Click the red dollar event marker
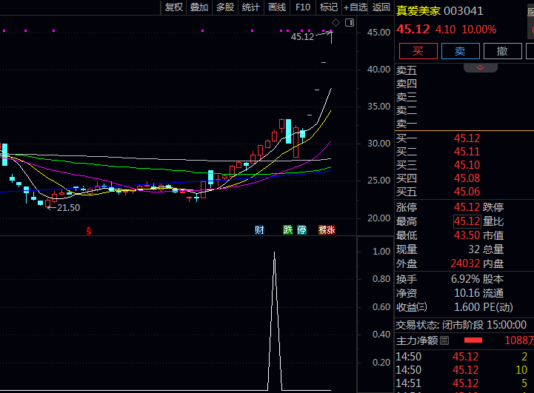This screenshot has height=393, width=534. point(89,230)
